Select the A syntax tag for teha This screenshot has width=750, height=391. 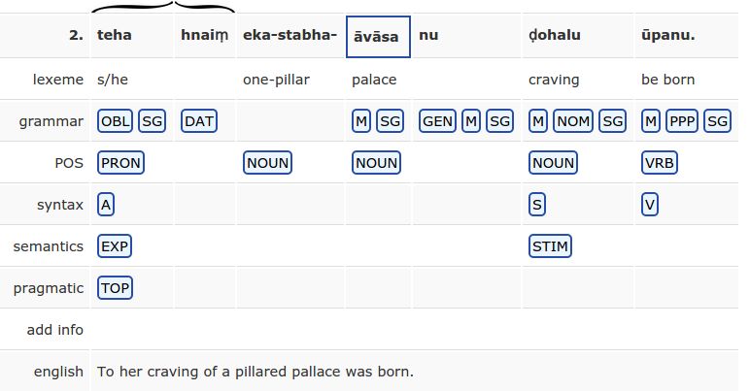tap(106, 205)
